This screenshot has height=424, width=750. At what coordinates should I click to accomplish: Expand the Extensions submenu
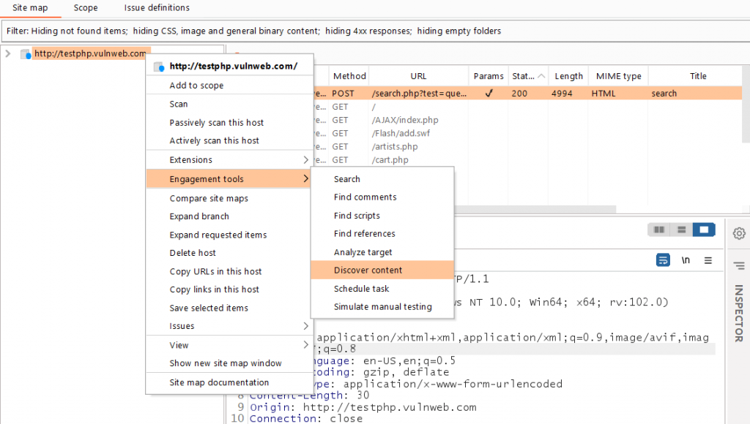tap(229, 160)
